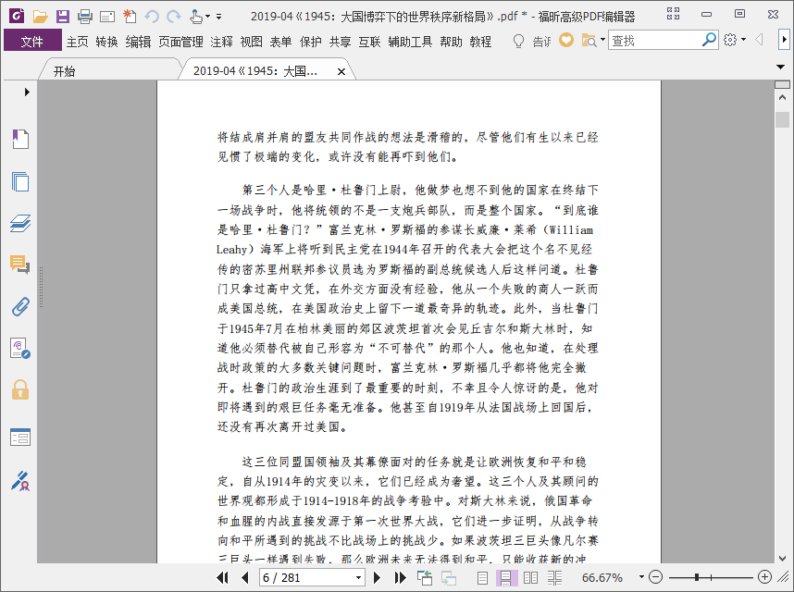Open the 注释 ribbon tab

222,42
